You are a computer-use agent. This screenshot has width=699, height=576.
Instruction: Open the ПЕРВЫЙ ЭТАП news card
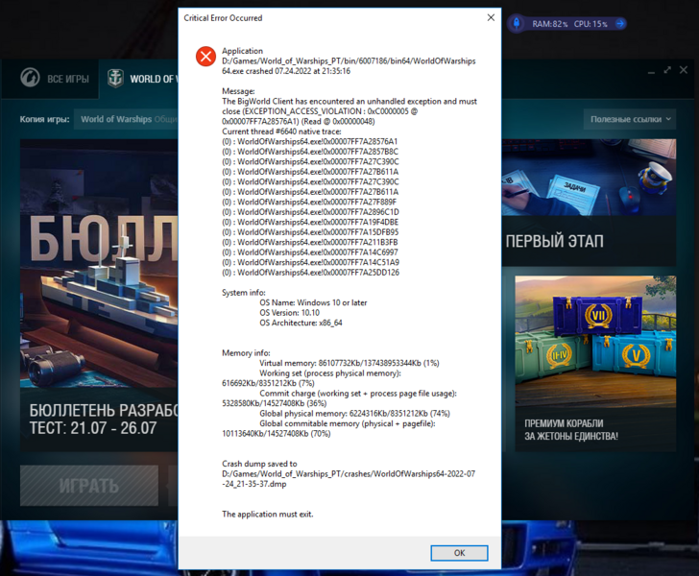coord(589,203)
